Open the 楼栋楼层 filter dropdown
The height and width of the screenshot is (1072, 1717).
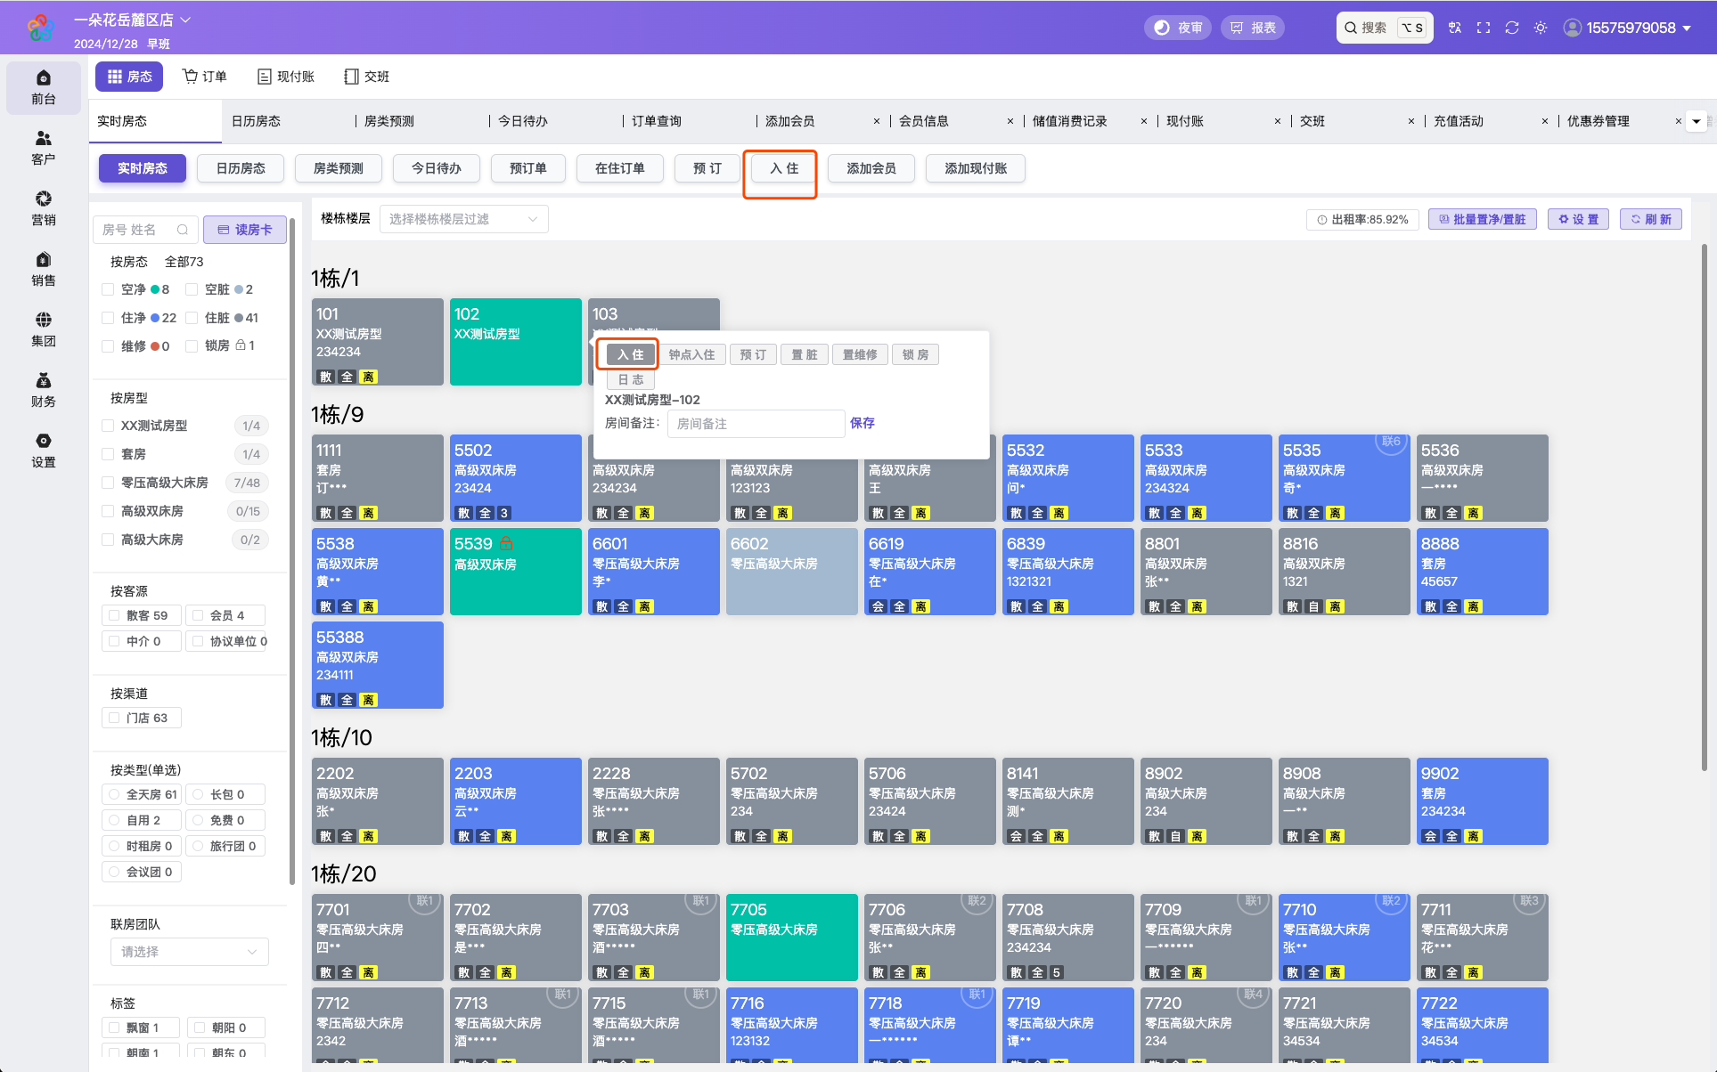pyautogui.click(x=463, y=219)
